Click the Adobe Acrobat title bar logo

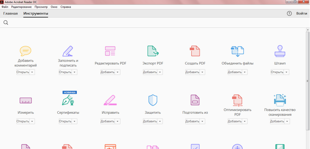3,2
